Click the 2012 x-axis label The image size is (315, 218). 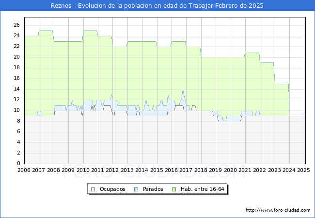pyautogui.click(x=112, y=170)
